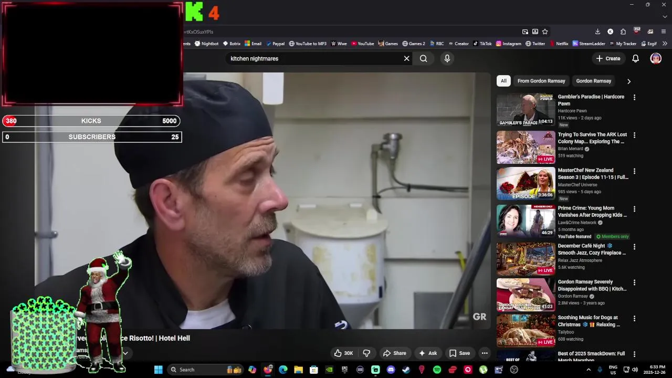Open Steam from taskbar
The image size is (672, 378).
[x=406, y=370]
